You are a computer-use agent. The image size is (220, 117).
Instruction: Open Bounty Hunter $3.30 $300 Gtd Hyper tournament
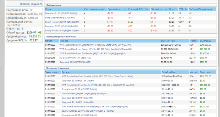click(88, 111)
